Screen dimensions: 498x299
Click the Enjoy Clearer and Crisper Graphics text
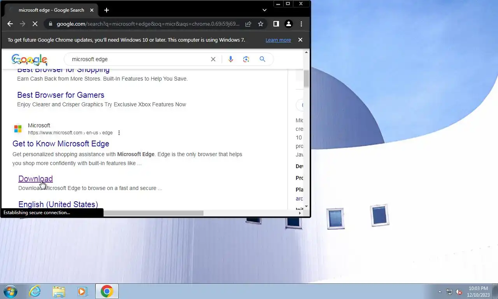[x=102, y=104]
